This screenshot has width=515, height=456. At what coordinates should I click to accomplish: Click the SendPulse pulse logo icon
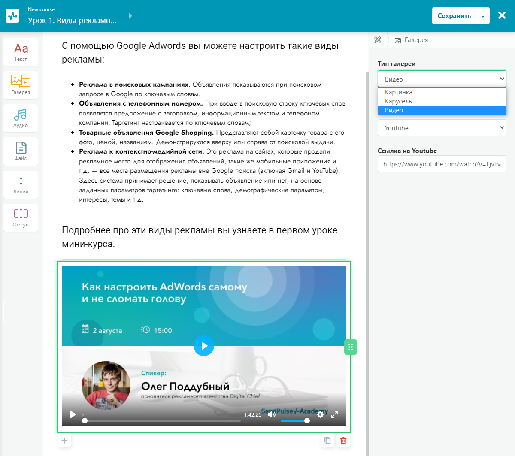pos(12,16)
